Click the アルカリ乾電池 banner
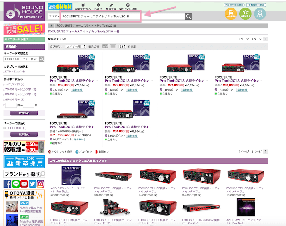The image size is (286, 226). pos(24,147)
